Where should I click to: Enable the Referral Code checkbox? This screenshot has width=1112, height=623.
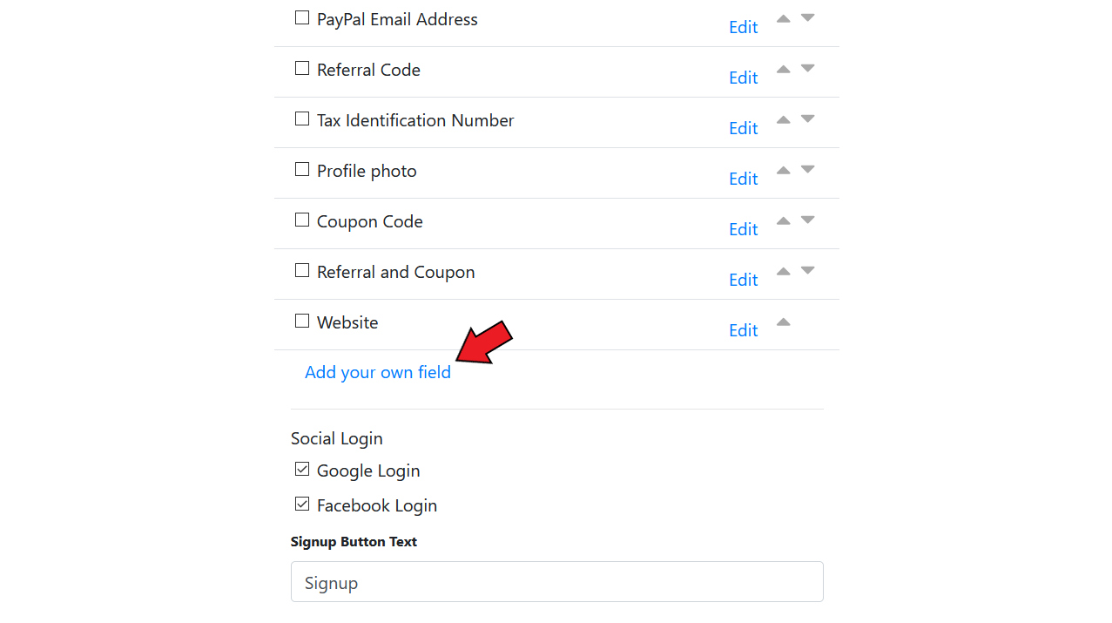(x=302, y=68)
